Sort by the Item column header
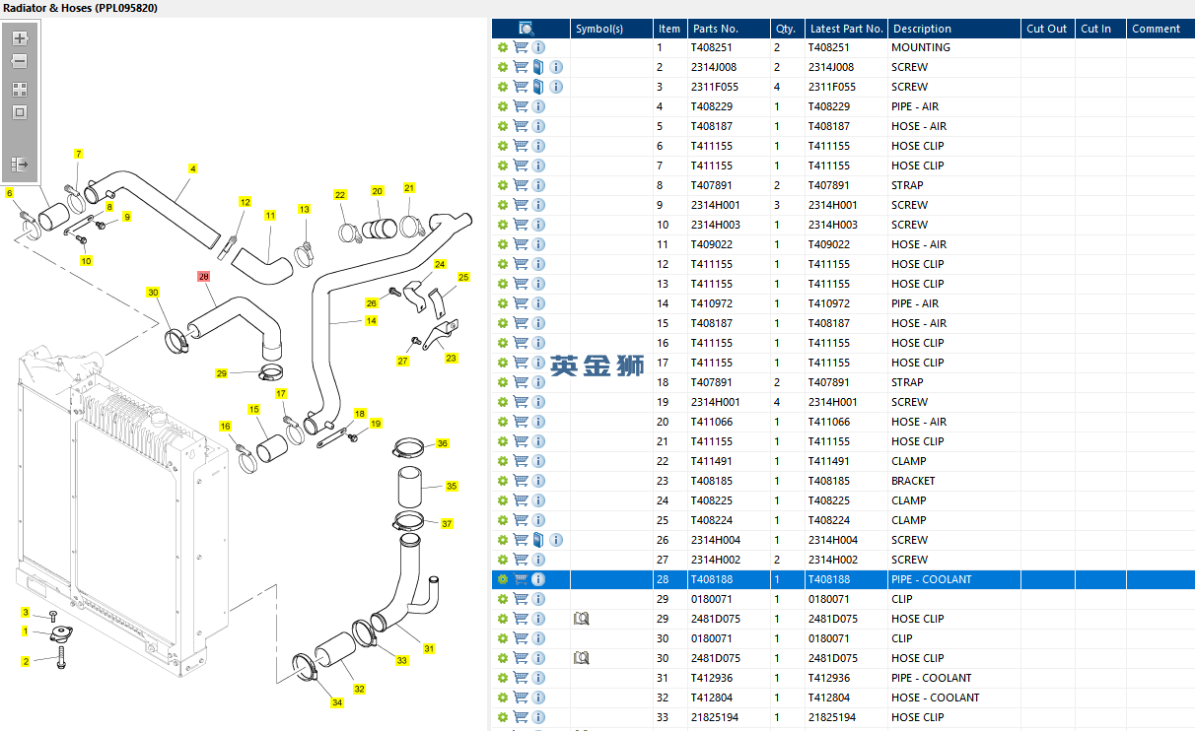1195x731 pixels. pyautogui.click(x=670, y=29)
